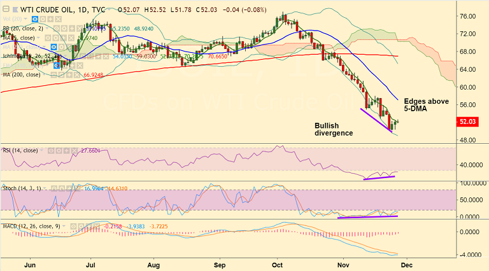
Task: Remove the Ichimoku indicator with its X icon
Action: click(x=106, y=57)
